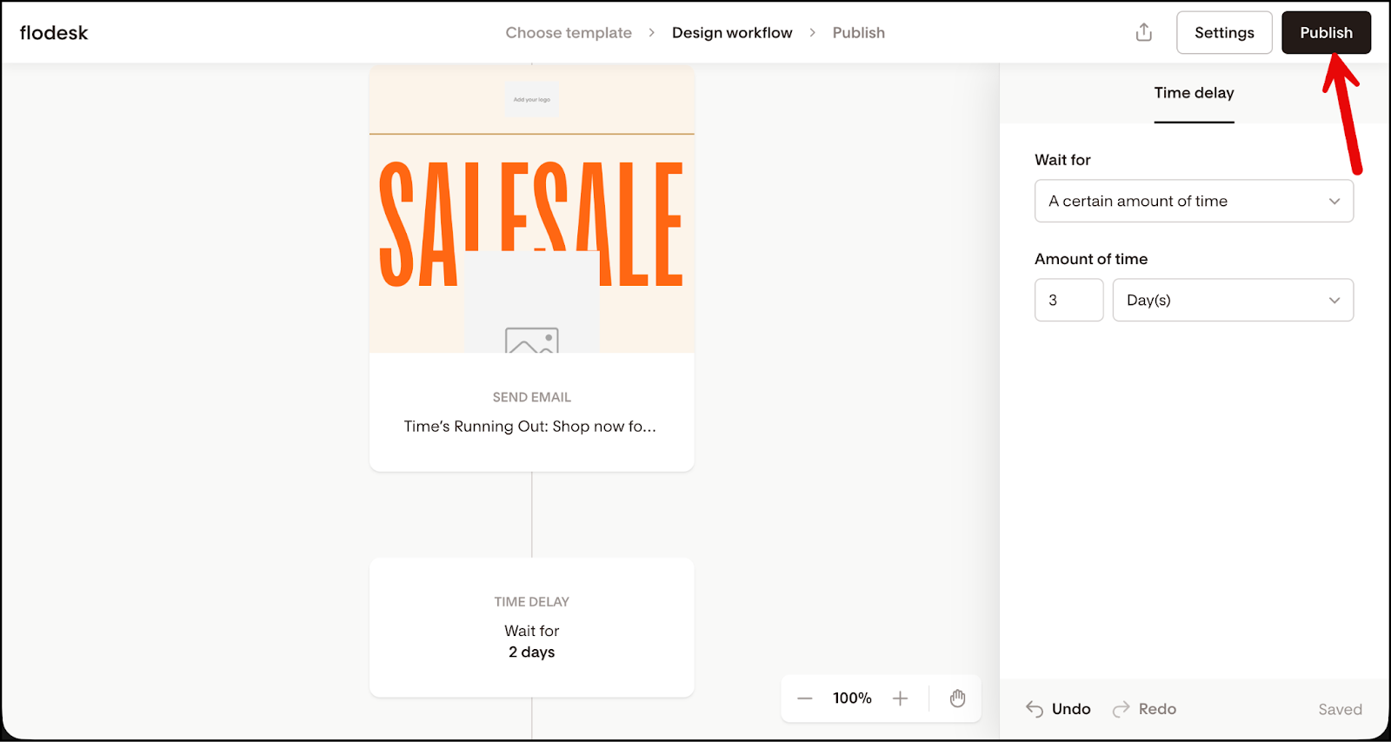Open workflow Settings

pos(1223,33)
